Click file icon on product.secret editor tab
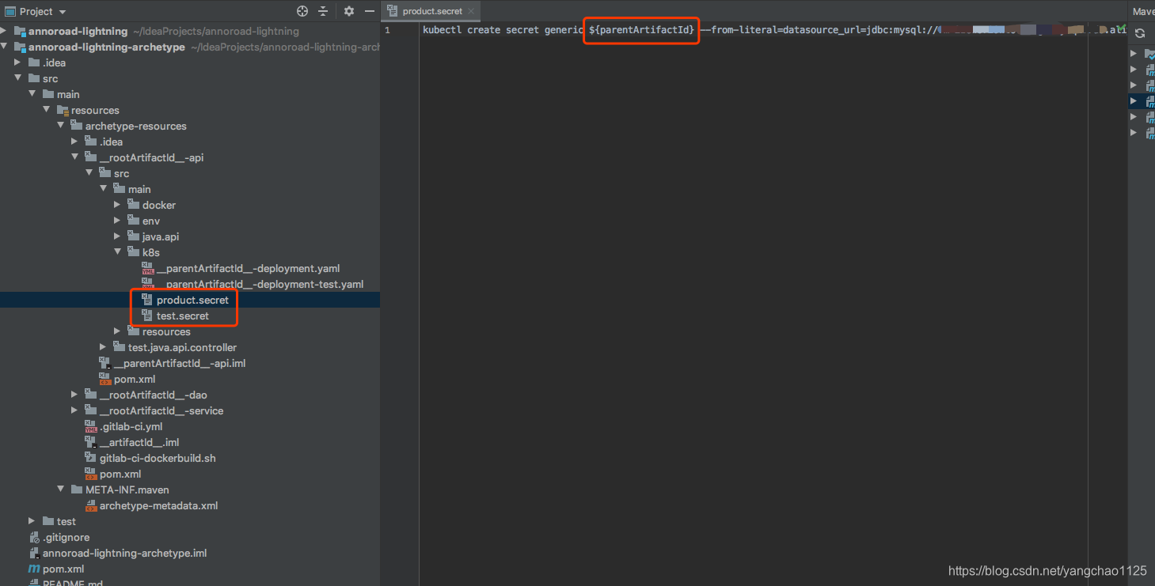 (393, 11)
